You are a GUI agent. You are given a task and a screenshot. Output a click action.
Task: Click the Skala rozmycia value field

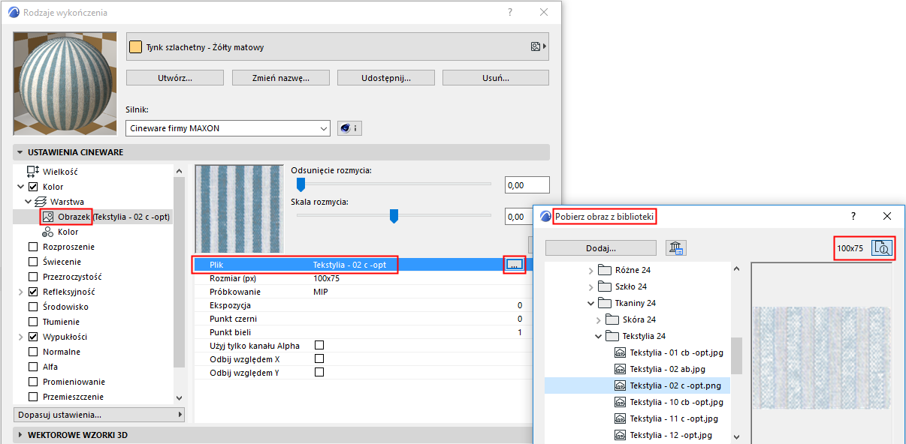(x=518, y=216)
